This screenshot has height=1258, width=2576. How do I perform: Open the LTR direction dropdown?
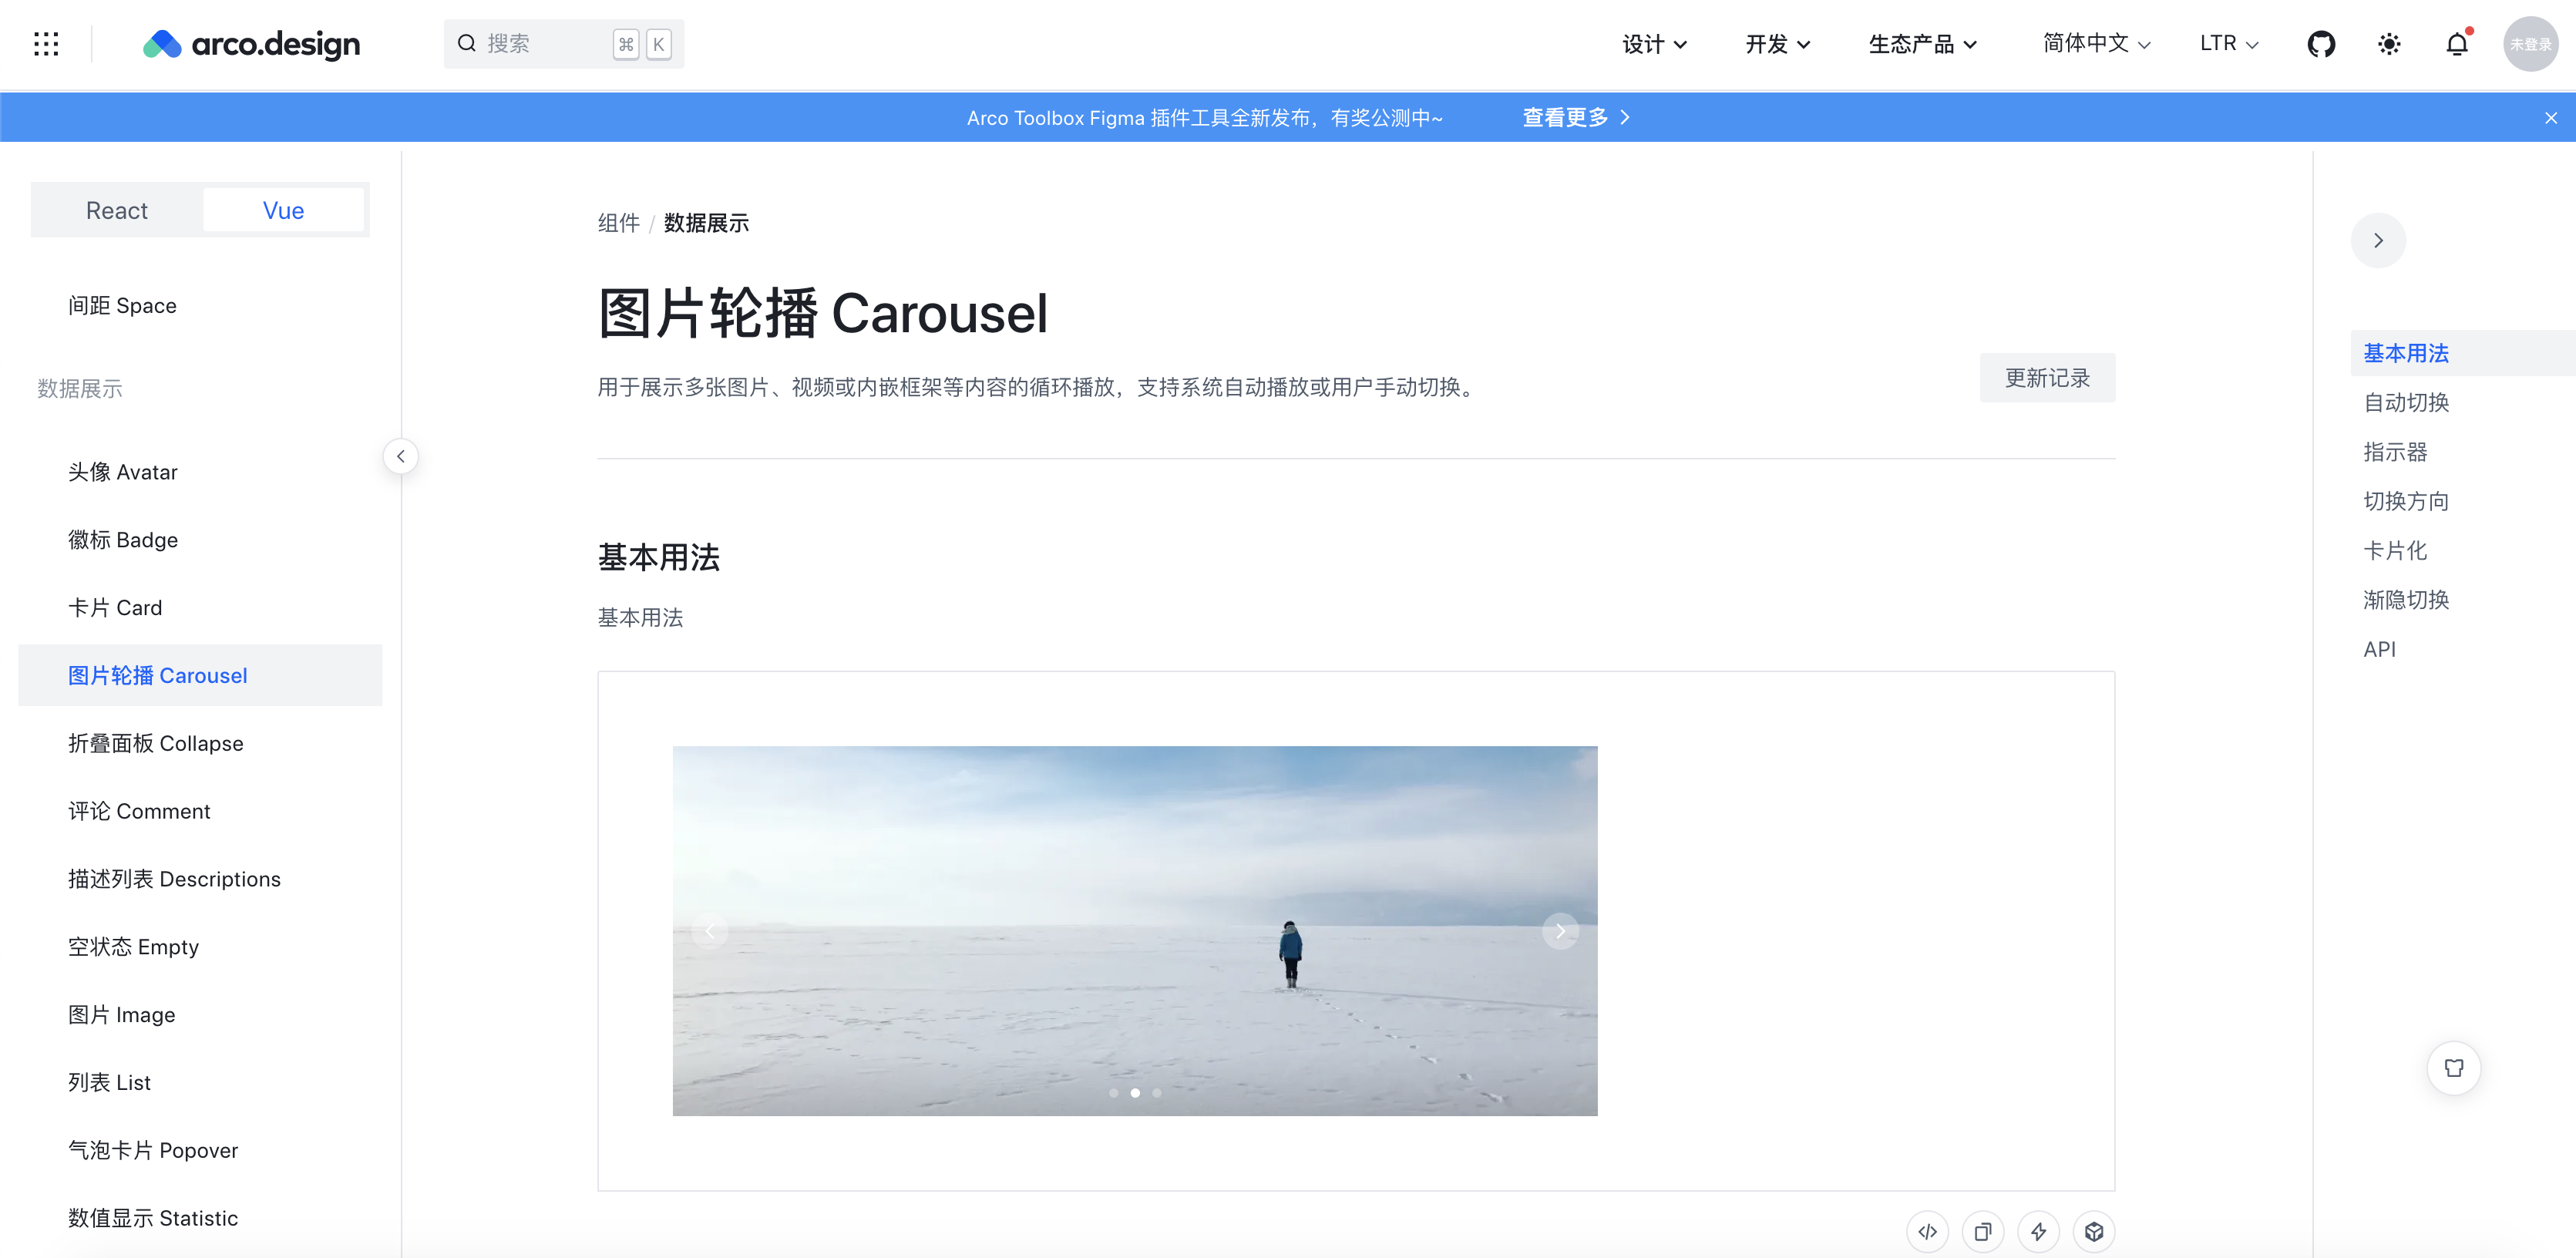[2228, 44]
